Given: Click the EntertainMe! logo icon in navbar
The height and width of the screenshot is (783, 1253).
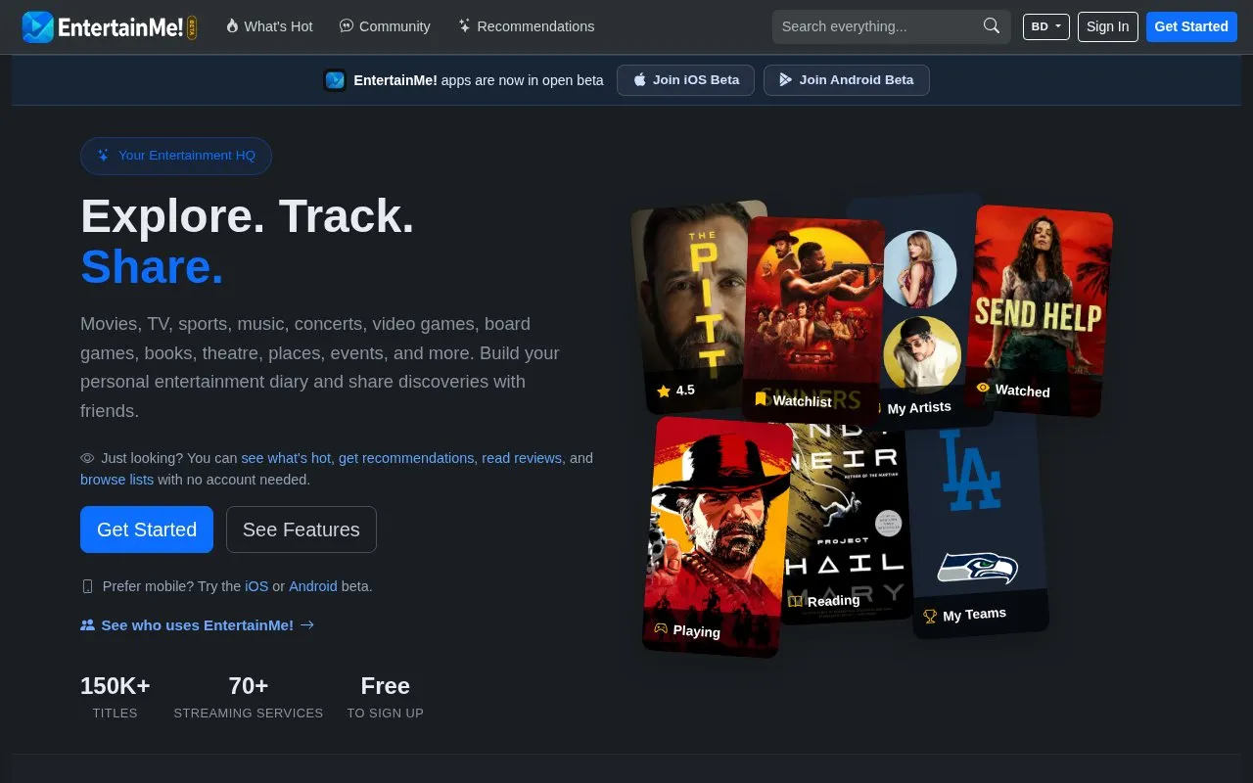Looking at the screenshot, I should click(38, 26).
